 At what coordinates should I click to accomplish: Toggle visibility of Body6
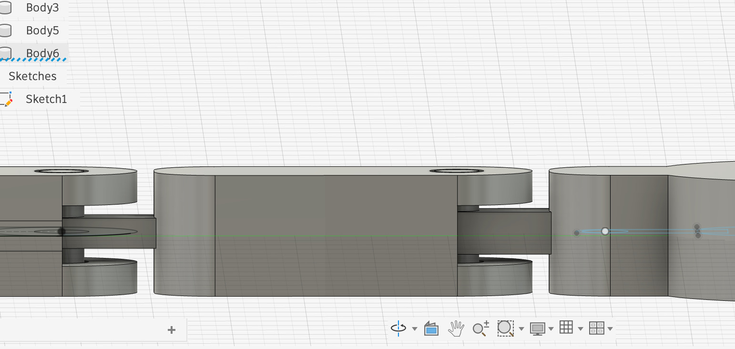[5, 53]
